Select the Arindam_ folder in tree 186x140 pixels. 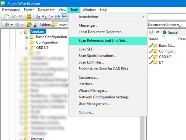[38, 32]
